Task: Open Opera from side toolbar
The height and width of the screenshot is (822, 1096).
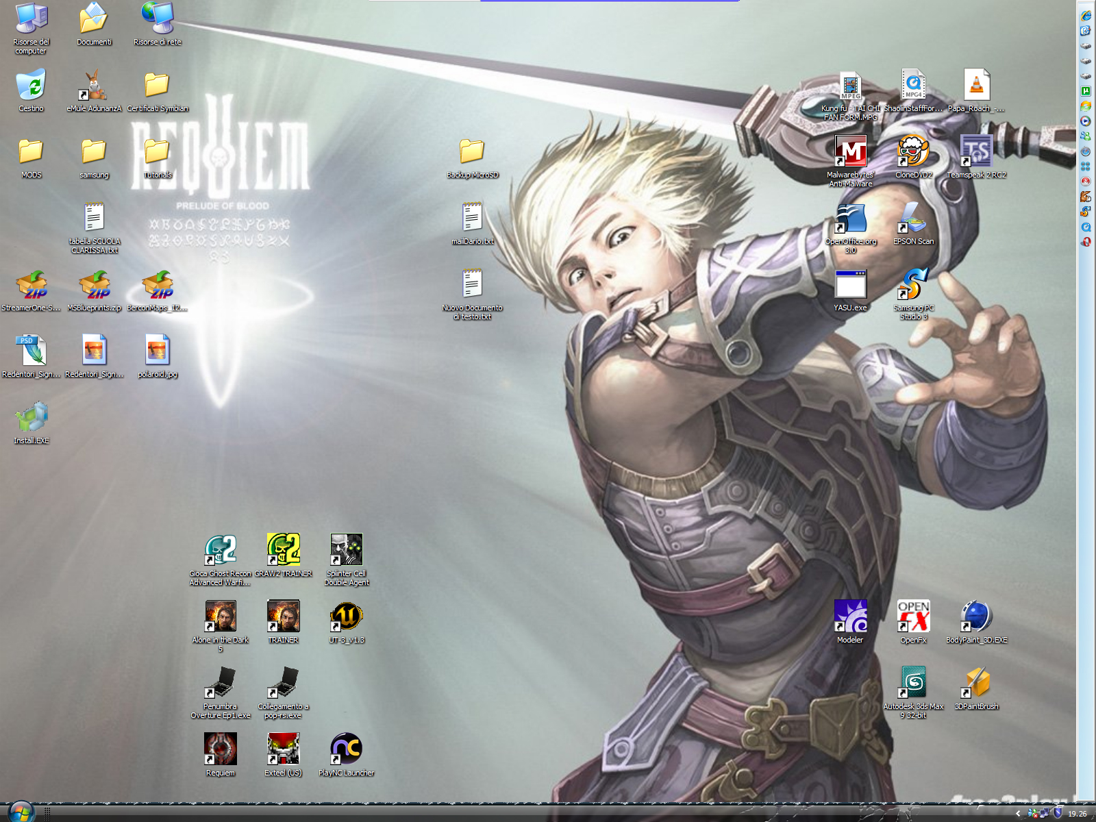Action: [1086, 242]
